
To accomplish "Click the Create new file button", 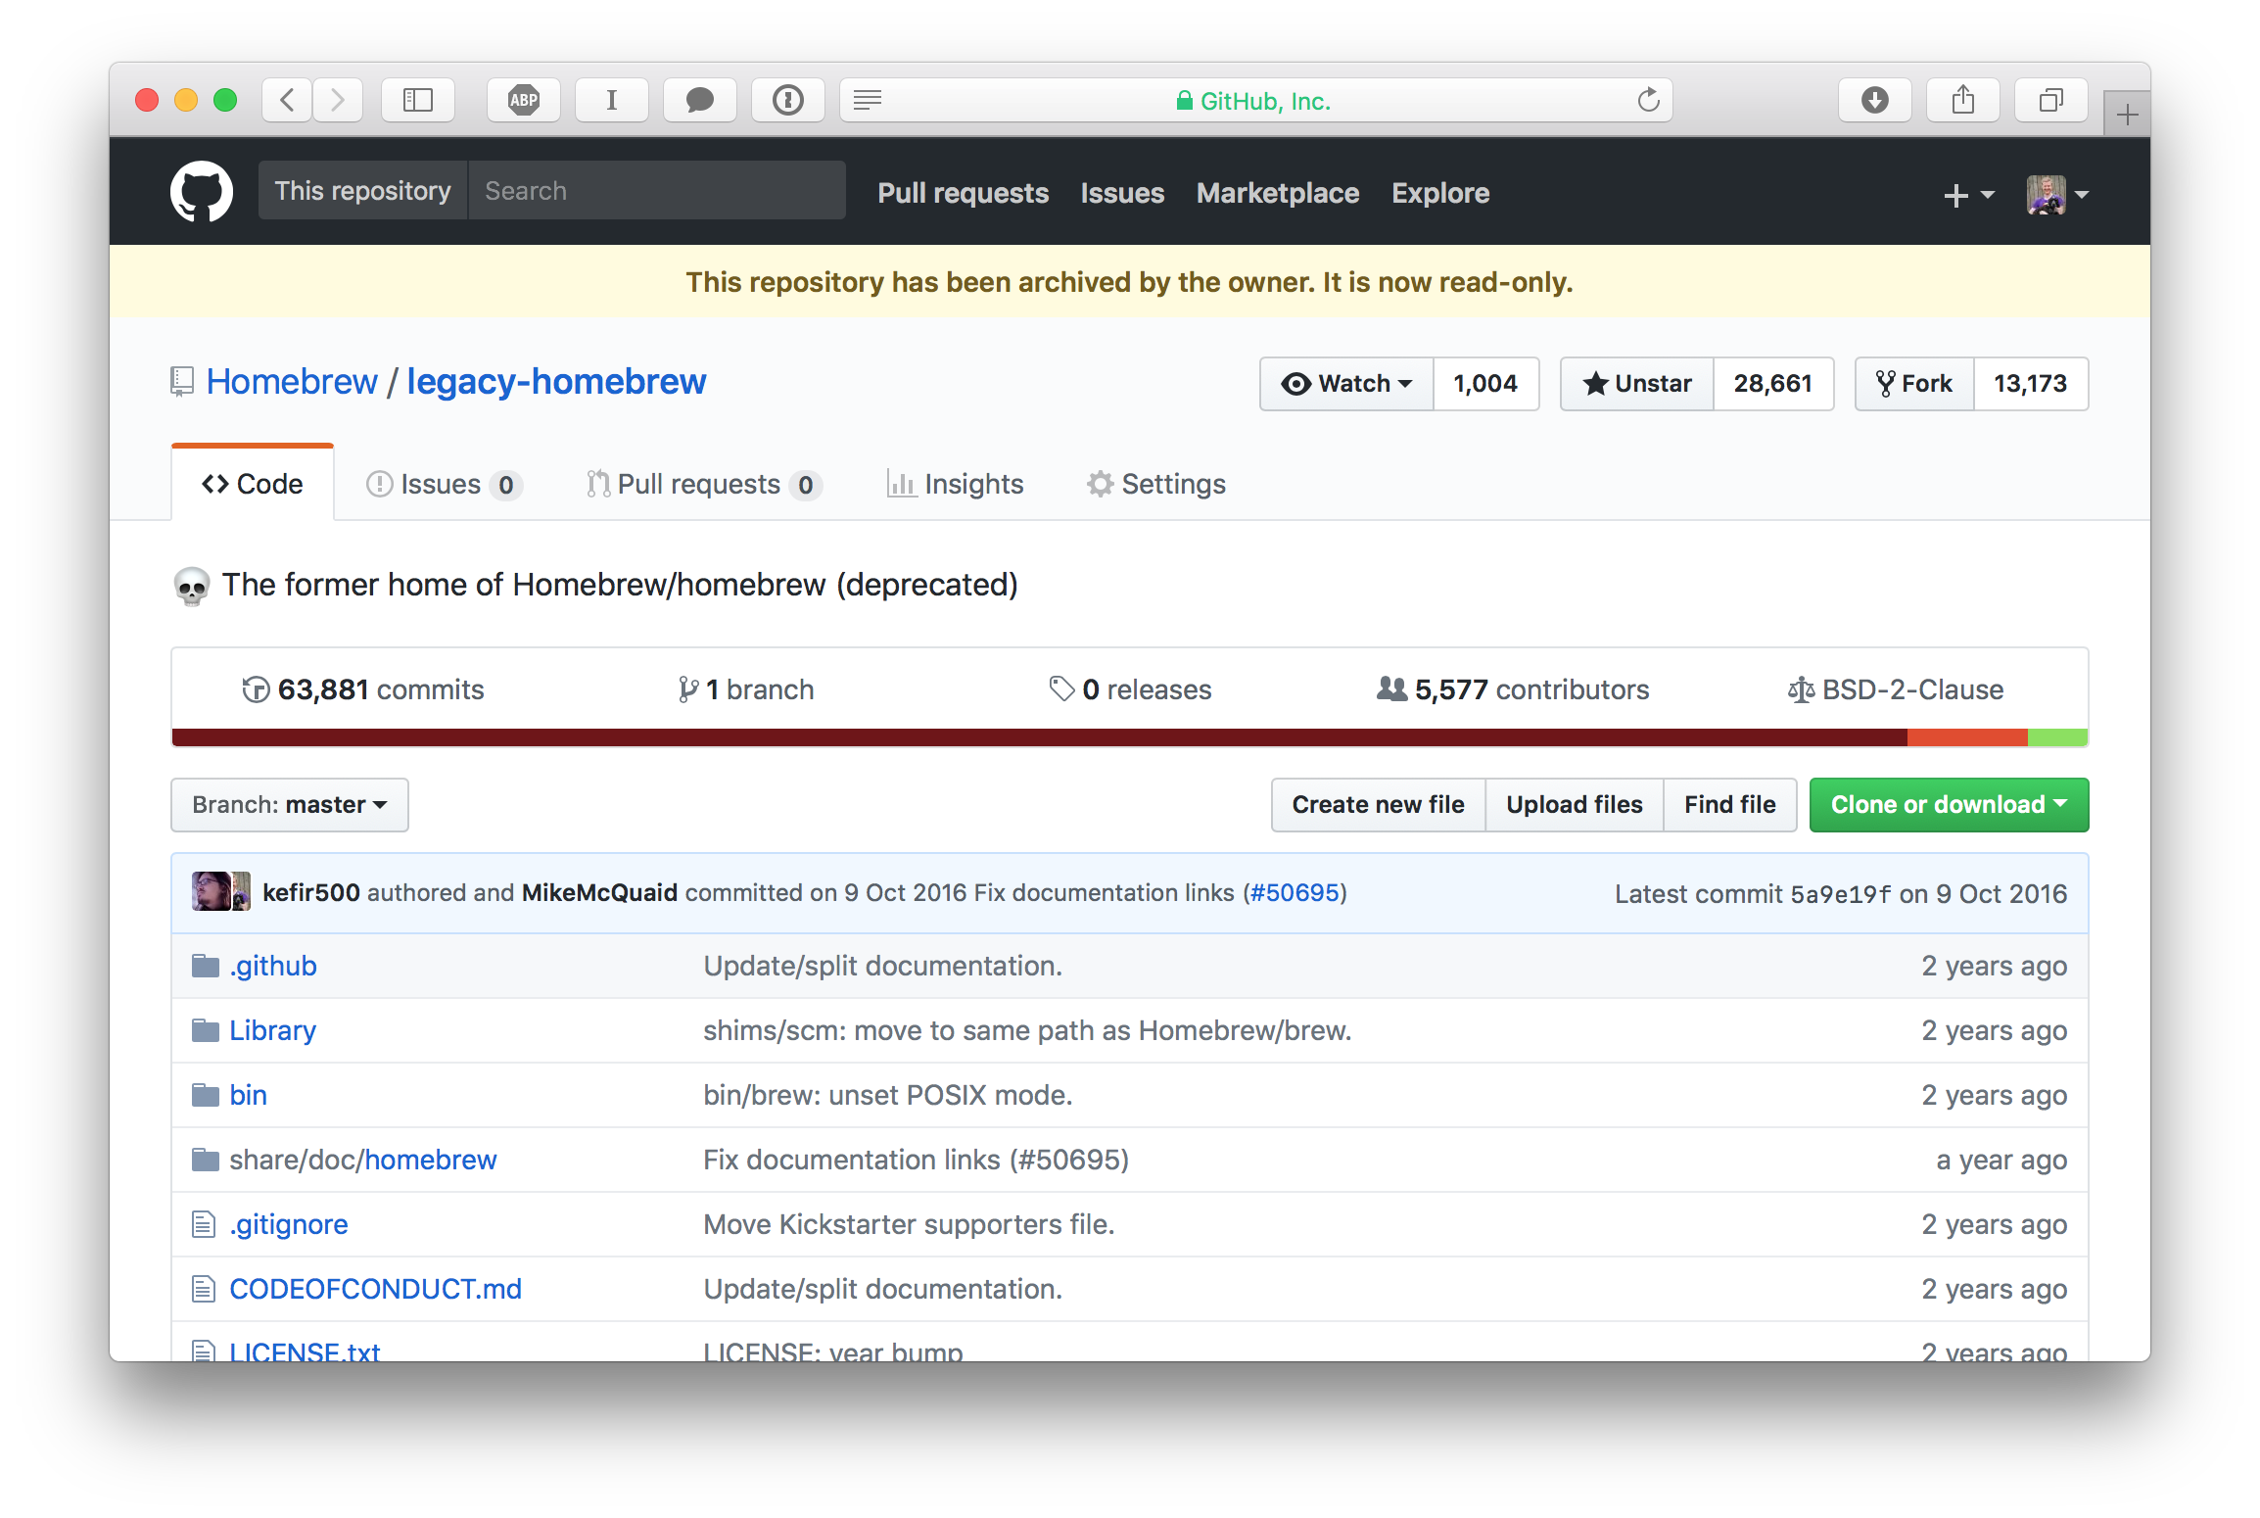I will pyautogui.click(x=1378, y=804).
